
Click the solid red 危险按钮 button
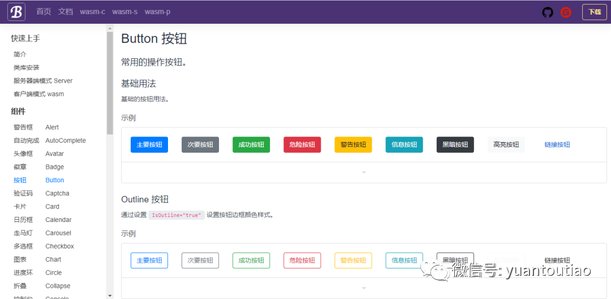tap(302, 144)
